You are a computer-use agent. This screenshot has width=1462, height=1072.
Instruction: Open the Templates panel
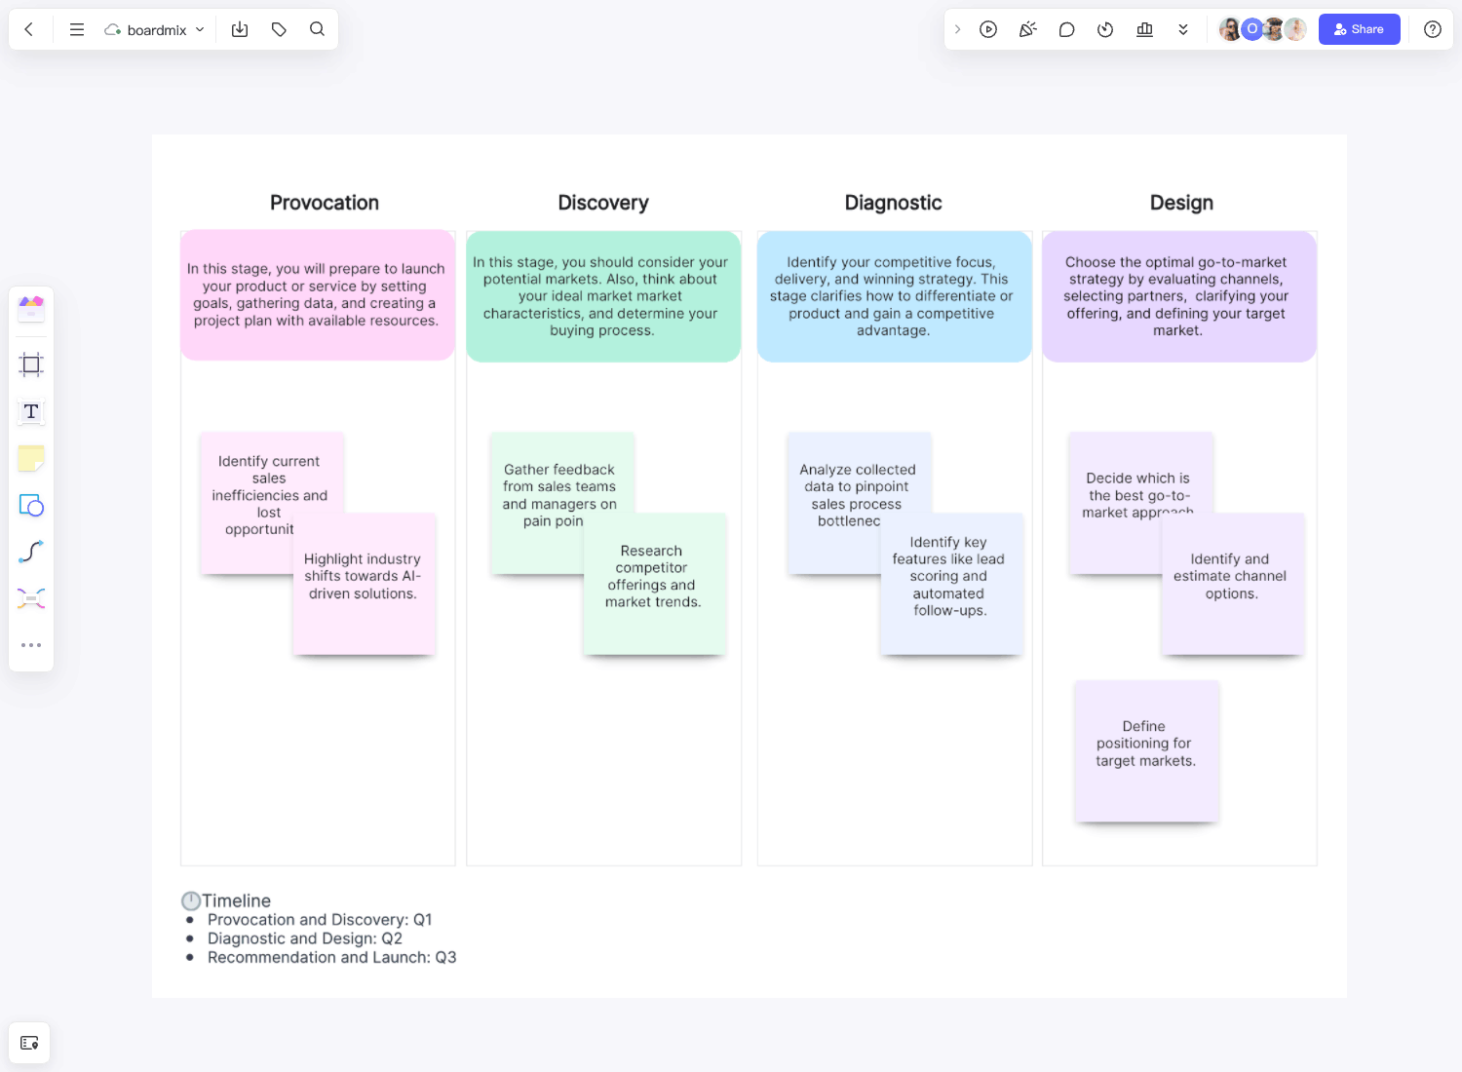tap(30, 307)
